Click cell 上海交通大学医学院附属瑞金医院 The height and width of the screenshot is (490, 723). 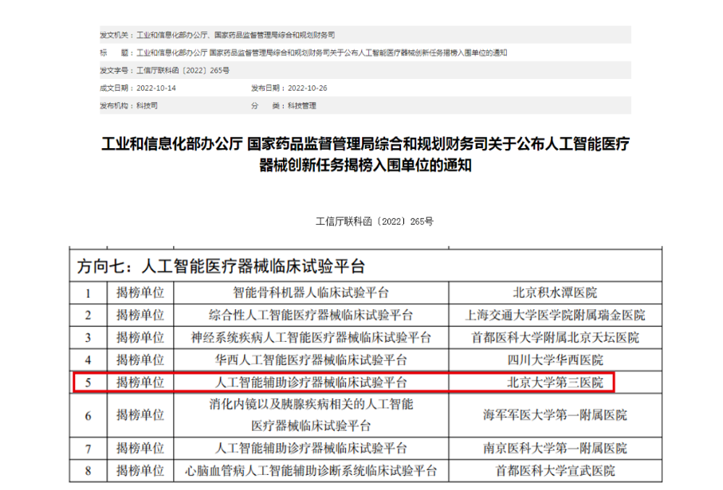click(x=555, y=316)
